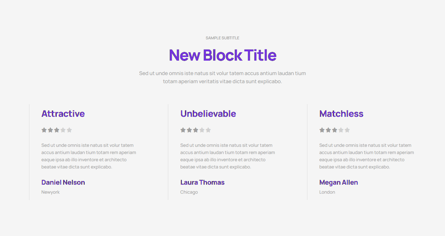Viewport: 445px width, 236px height.
Task: Click the Chicago location label
Action: [x=189, y=192]
